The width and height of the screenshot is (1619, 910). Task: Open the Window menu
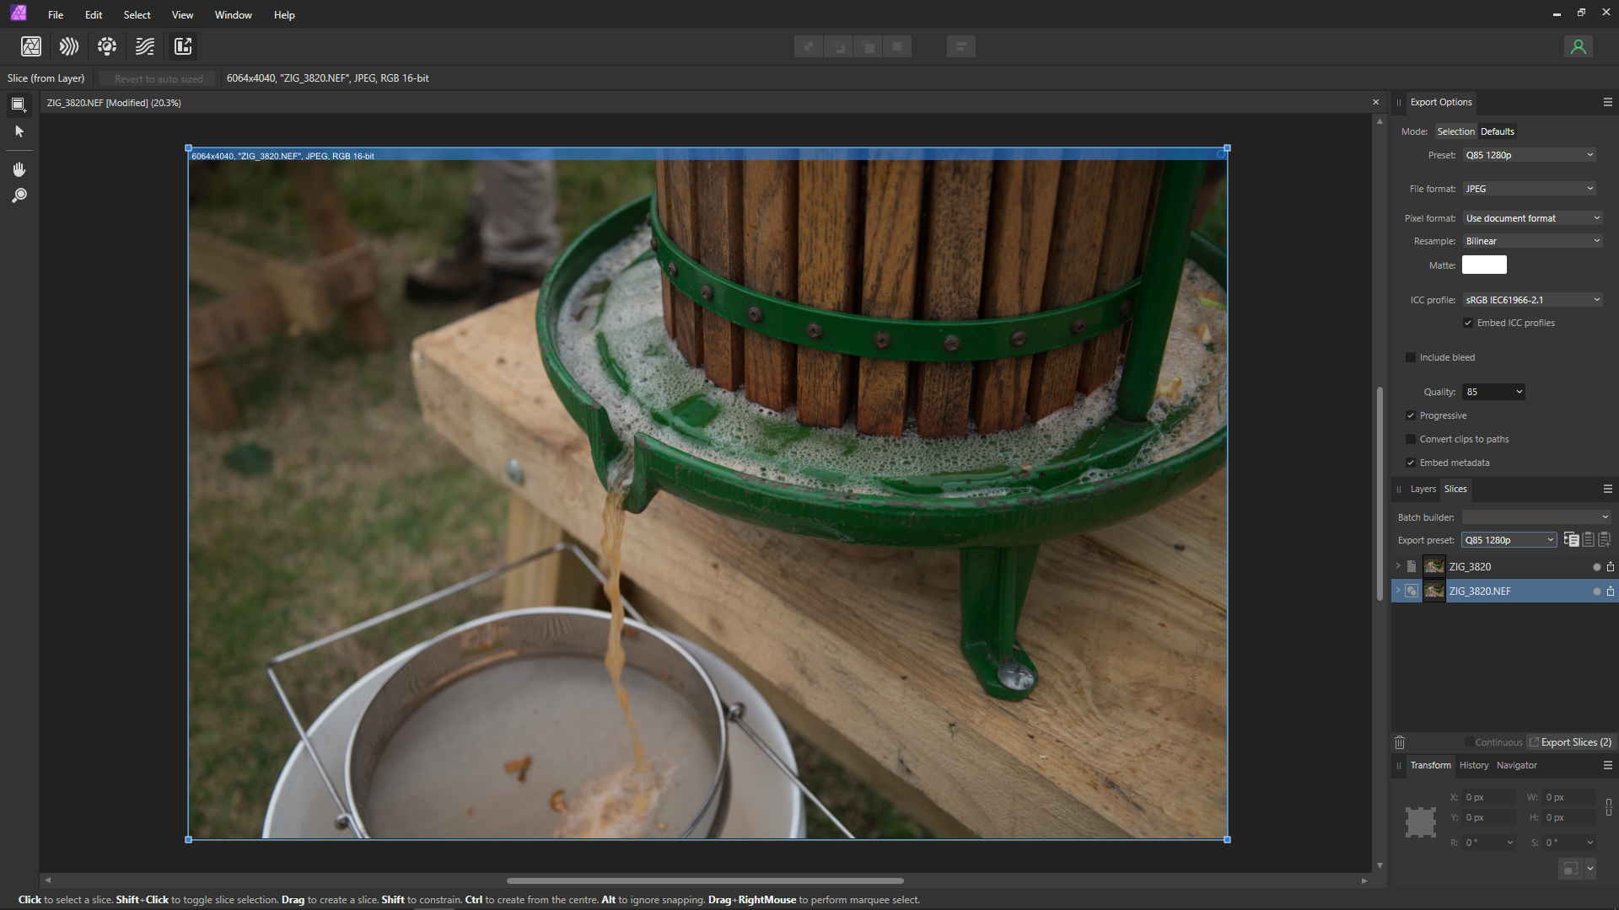[x=233, y=15]
